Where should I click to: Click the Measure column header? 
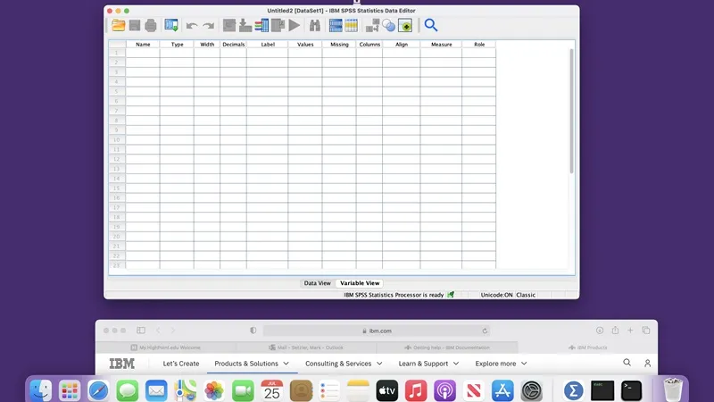441,44
